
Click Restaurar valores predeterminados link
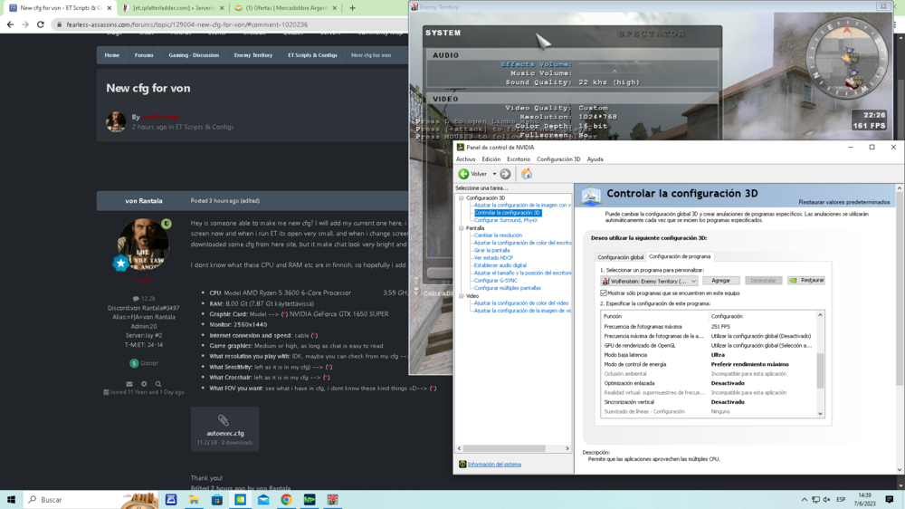tap(843, 202)
